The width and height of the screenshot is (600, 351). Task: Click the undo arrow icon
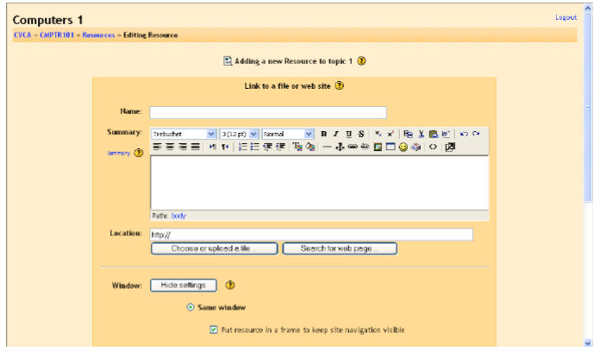tap(463, 134)
